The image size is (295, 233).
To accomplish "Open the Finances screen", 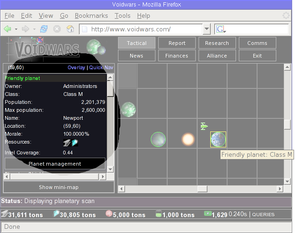I will pyautogui.click(x=177, y=56).
